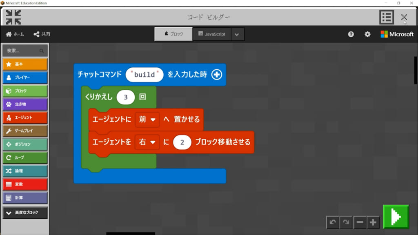This screenshot has height=235, width=418.
Task: Click the ホーム home button
Action: pos(15,34)
